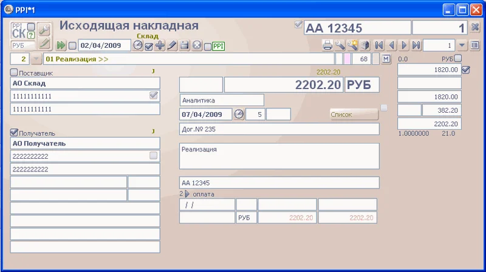Click the оплата label
This screenshot has height=272, width=486.
(204, 194)
